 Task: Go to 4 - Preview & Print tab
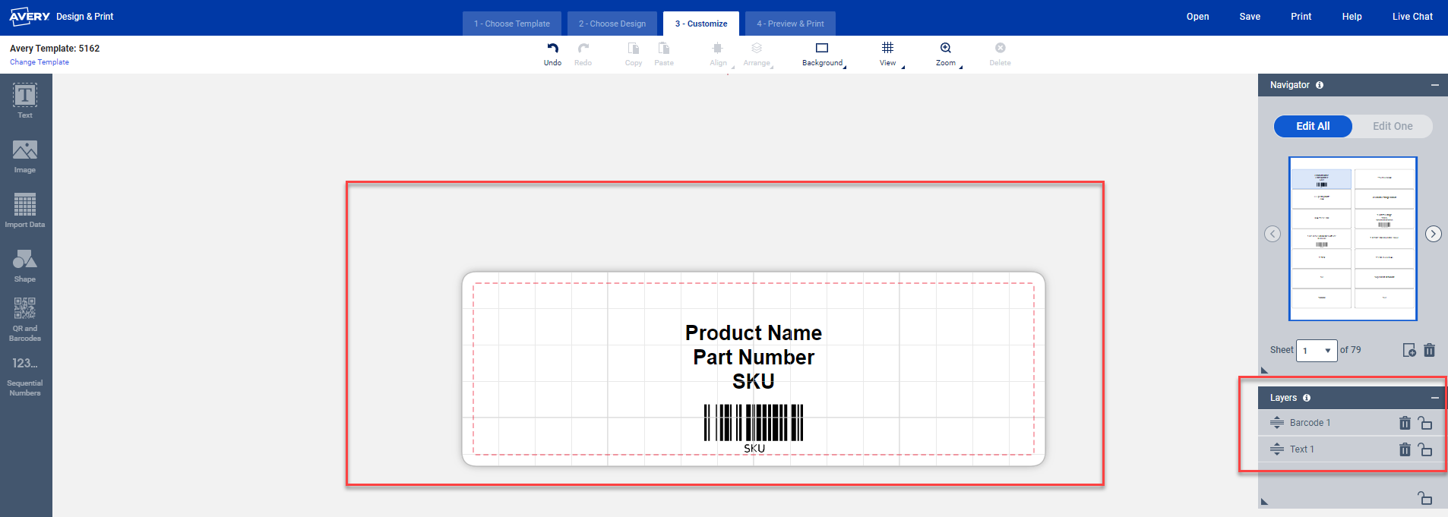tap(790, 24)
